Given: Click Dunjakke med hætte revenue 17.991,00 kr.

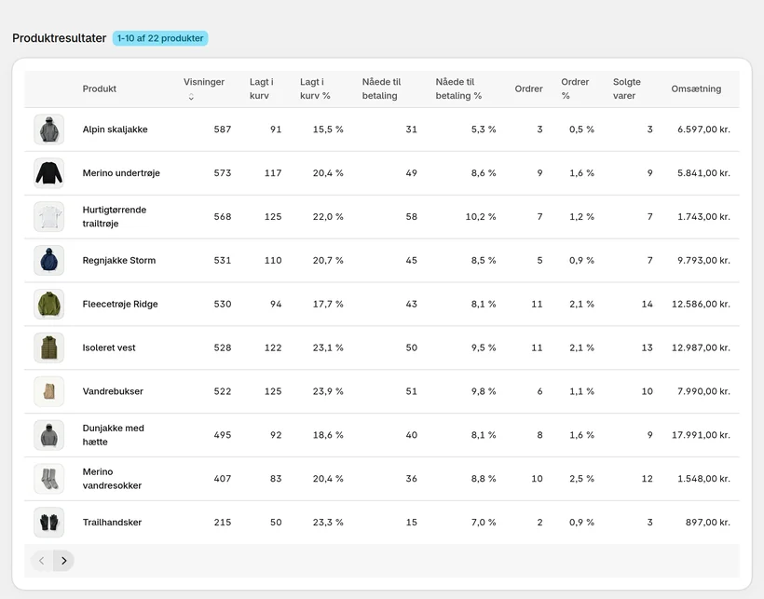Looking at the screenshot, I should click(701, 435).
